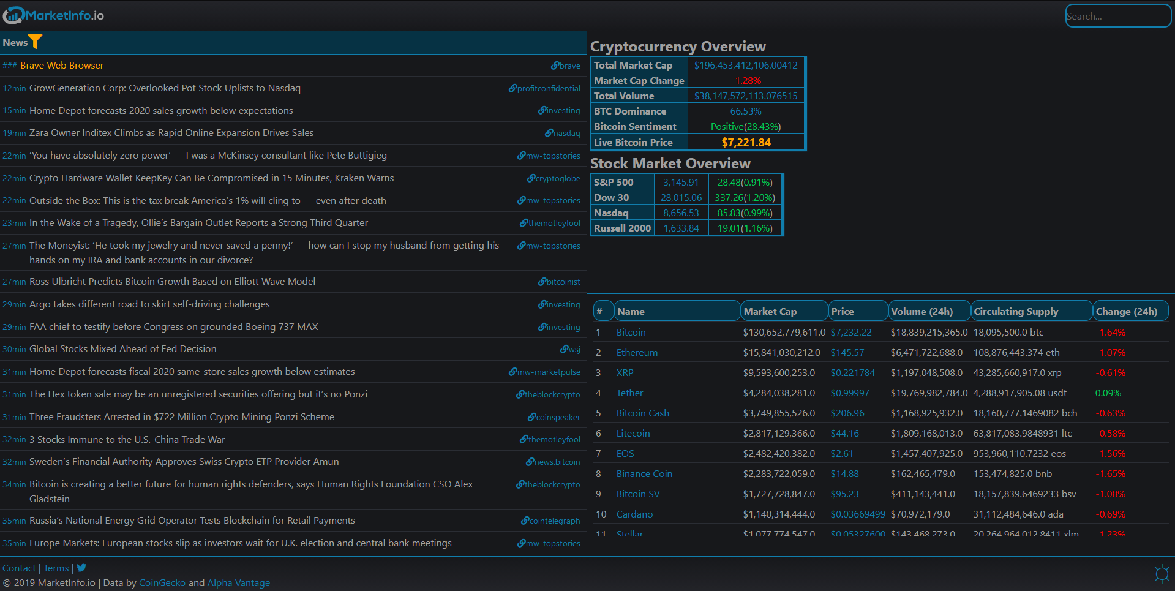
Task: Open the EOS coin link
Action: tap(625, 453)
